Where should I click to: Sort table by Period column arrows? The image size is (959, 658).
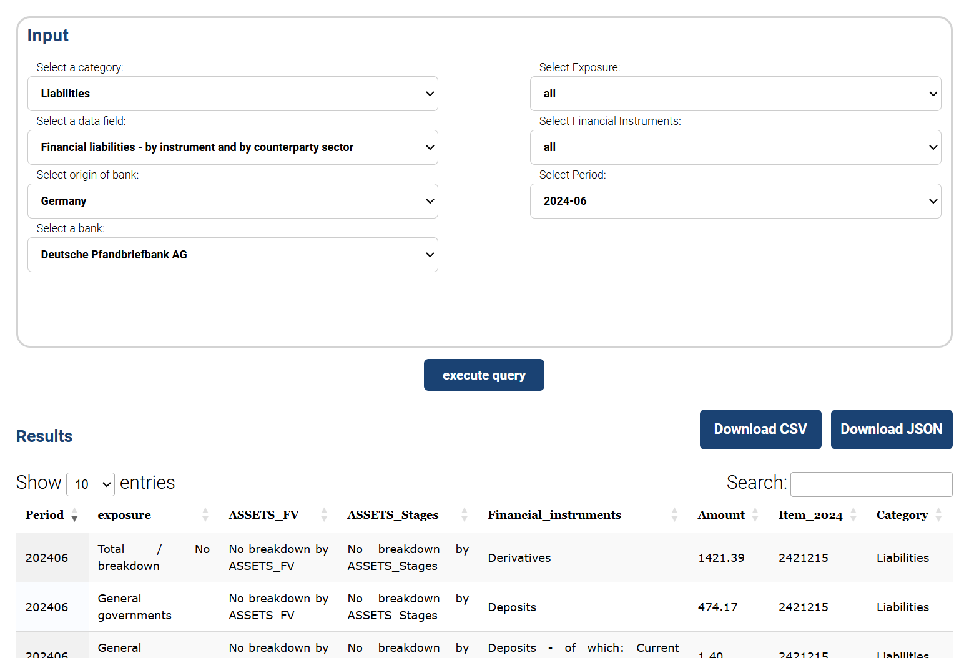(x=74, y=515)
